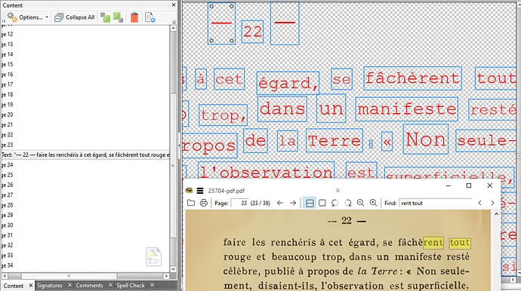This screenshot has height=291, width=521.
Task: Select page 12 in the content tree
Action: tap(7, 34)
